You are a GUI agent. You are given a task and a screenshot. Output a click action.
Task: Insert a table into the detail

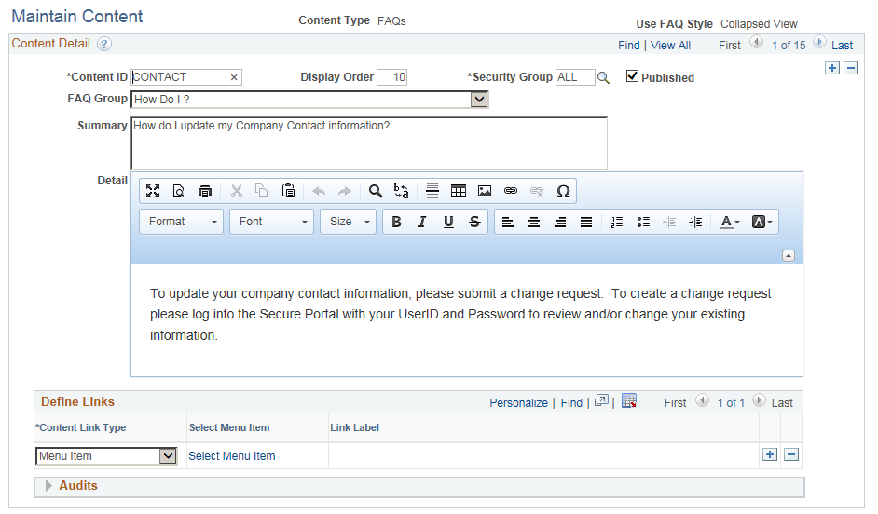pos(459,191)
